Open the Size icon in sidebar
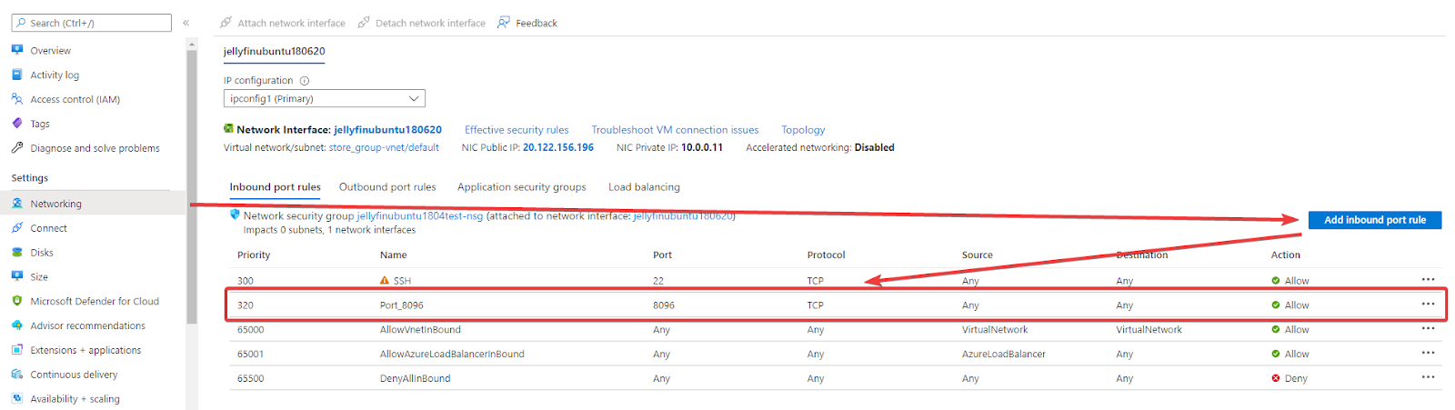Viewport: 1455px width, 410px height. tap(17, 276)
